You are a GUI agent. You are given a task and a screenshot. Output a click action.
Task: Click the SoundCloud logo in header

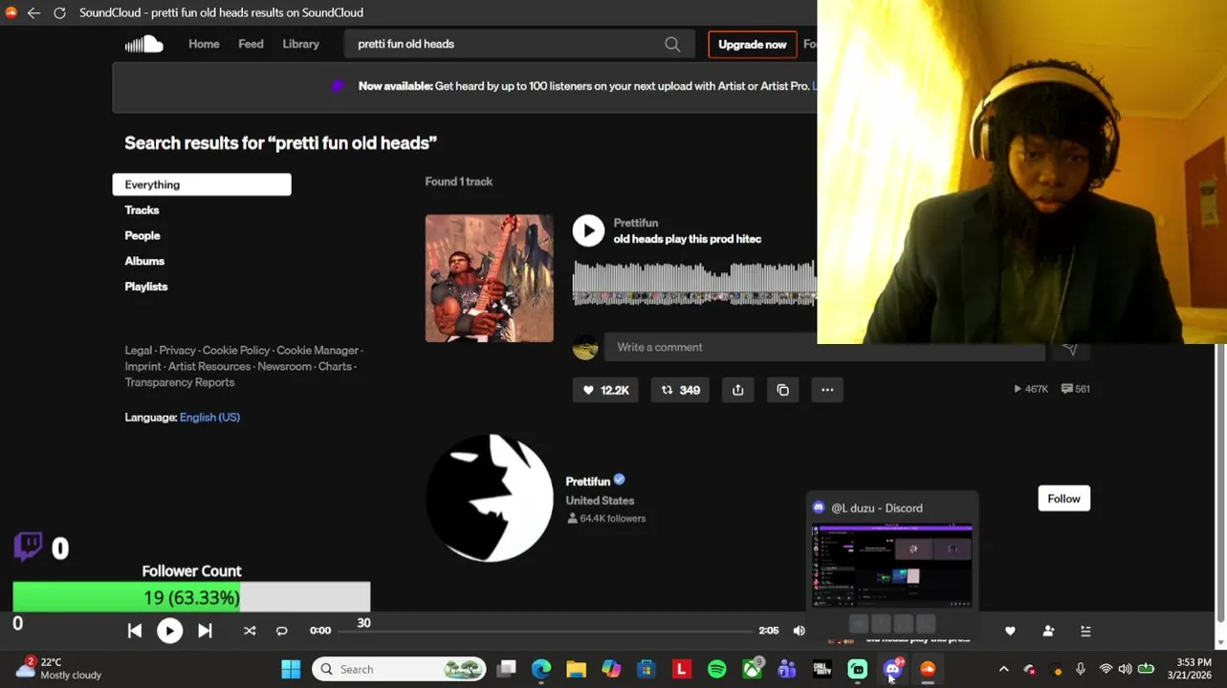[x=143, y=44]
